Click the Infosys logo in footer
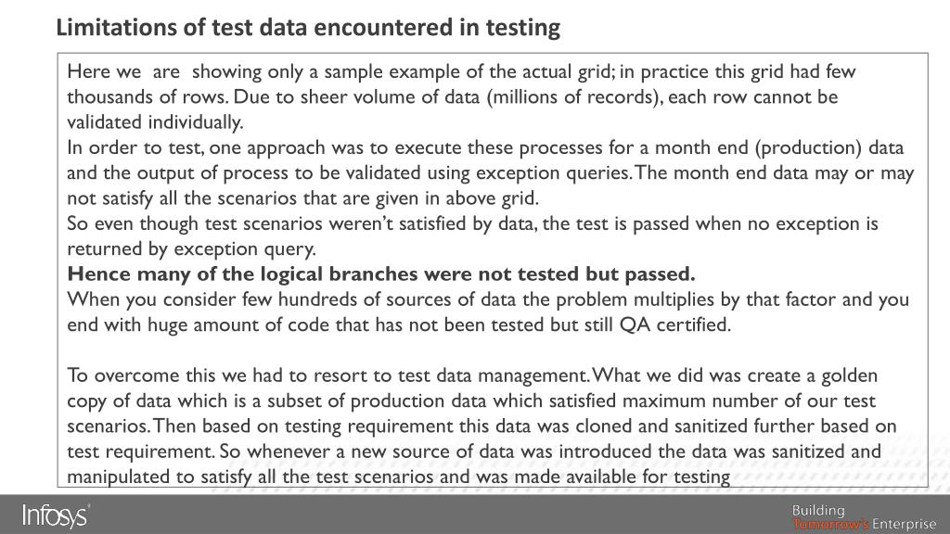This screenshot has height=534, width=950. 56,515
